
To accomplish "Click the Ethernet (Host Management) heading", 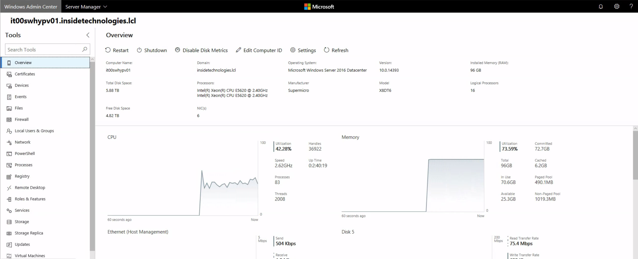I will tap(138, 232).
